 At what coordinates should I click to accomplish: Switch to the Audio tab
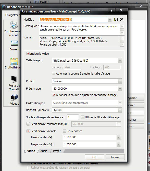(44, 151)
